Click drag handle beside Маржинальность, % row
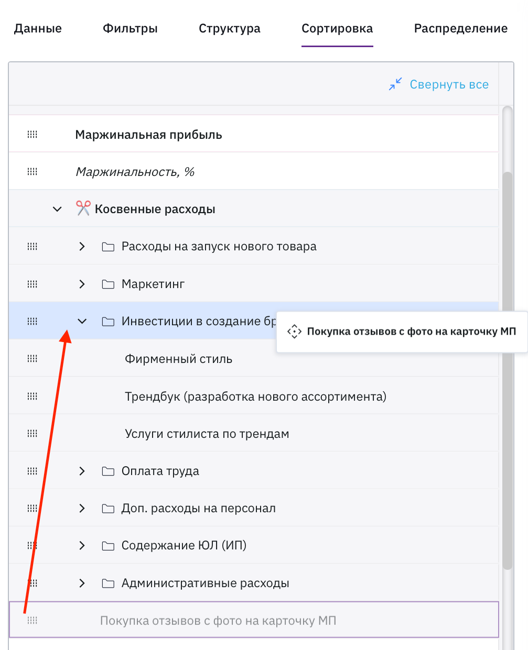This screenshot has width=528, height=650. coord(33,172)
